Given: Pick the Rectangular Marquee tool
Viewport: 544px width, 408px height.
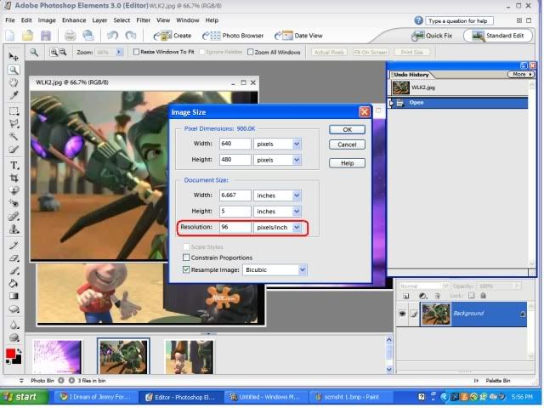Looking at the screenshot, I should 14,110.
